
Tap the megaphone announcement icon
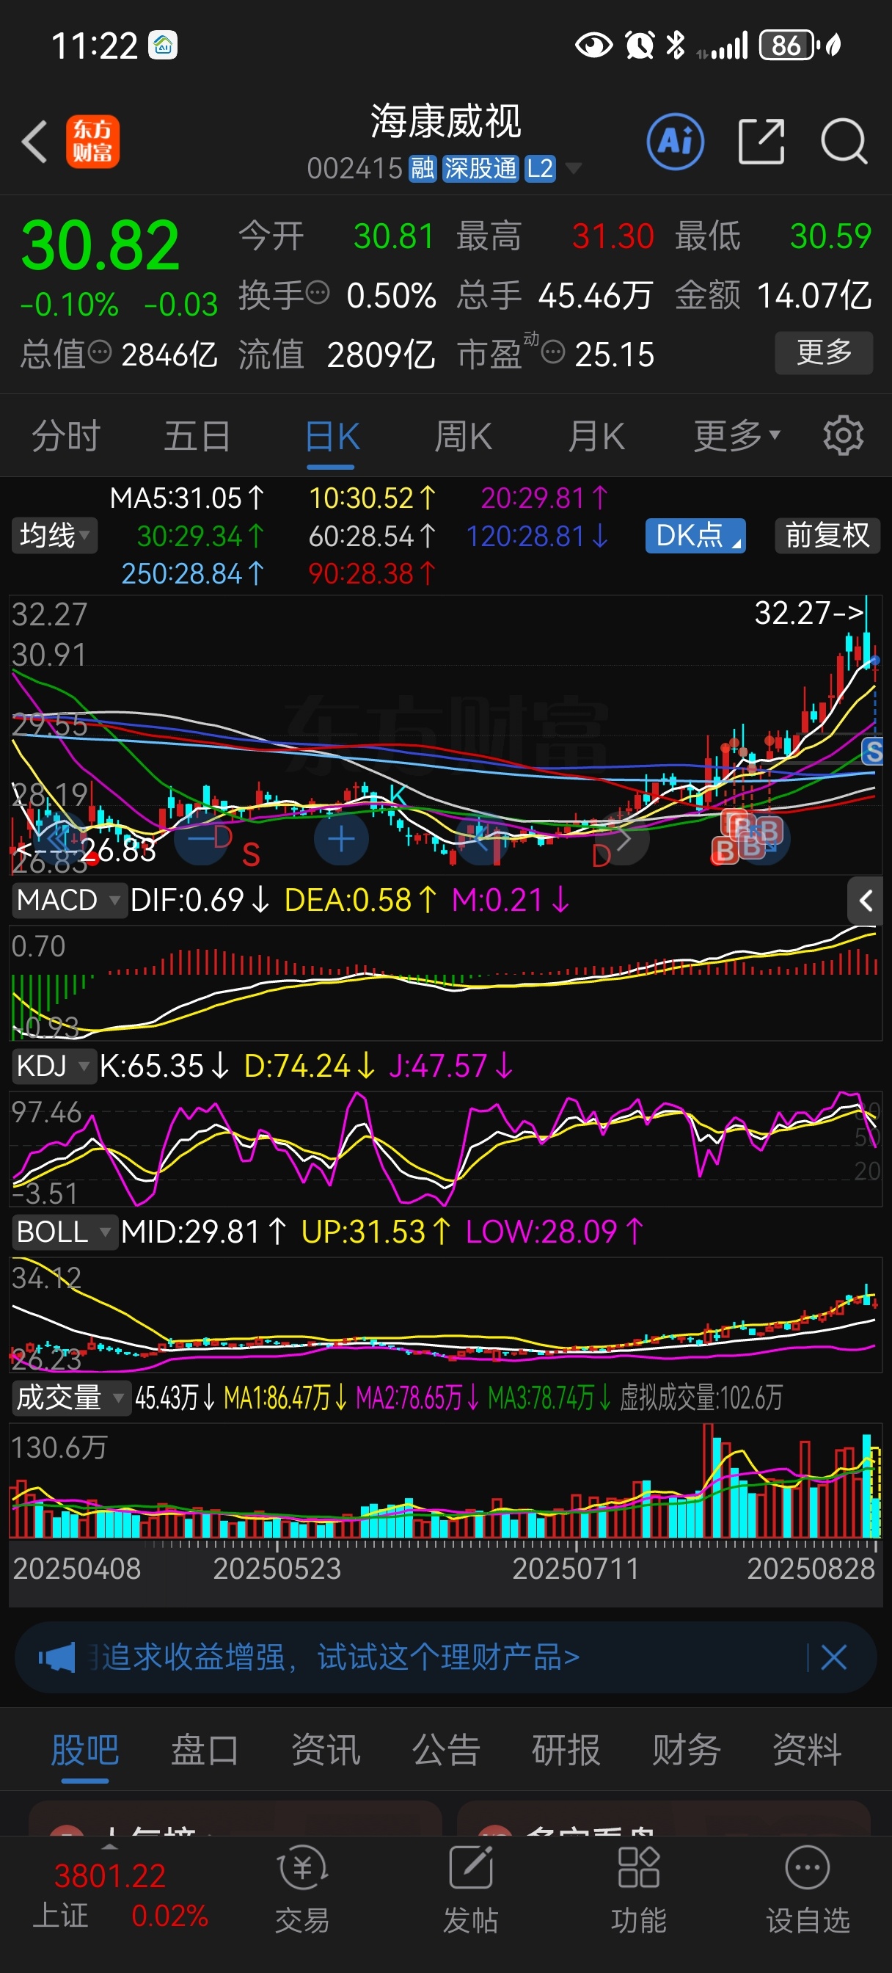pyautogui.click(x=57, y=1657)
